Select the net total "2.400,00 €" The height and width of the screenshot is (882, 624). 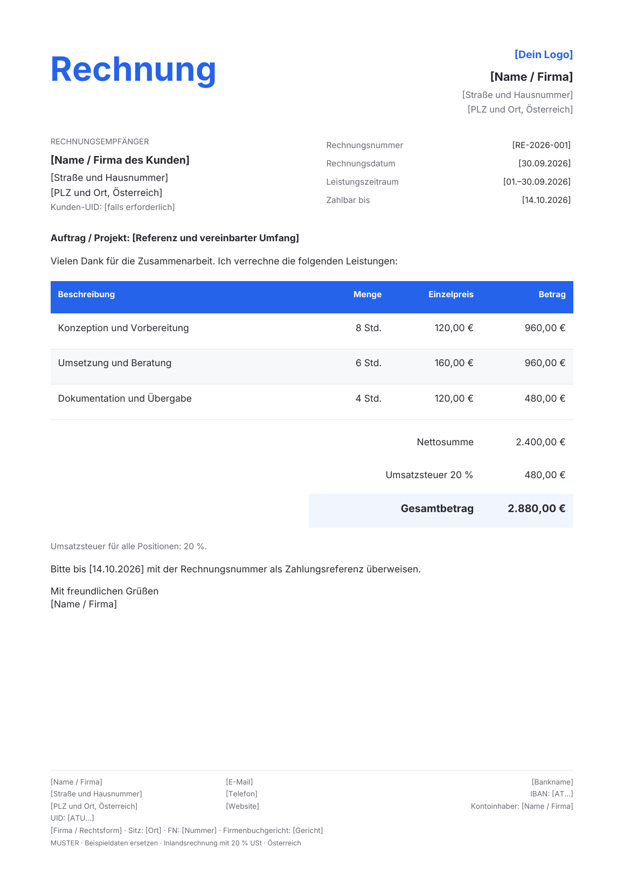[x=540, y=442]
